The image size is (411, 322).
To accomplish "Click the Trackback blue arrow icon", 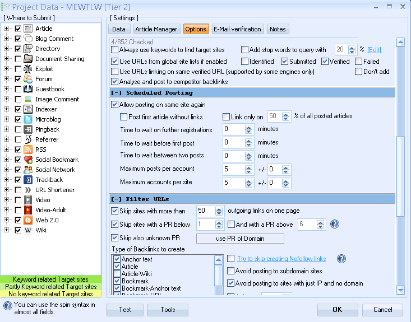I will click(x=28, y=180).
